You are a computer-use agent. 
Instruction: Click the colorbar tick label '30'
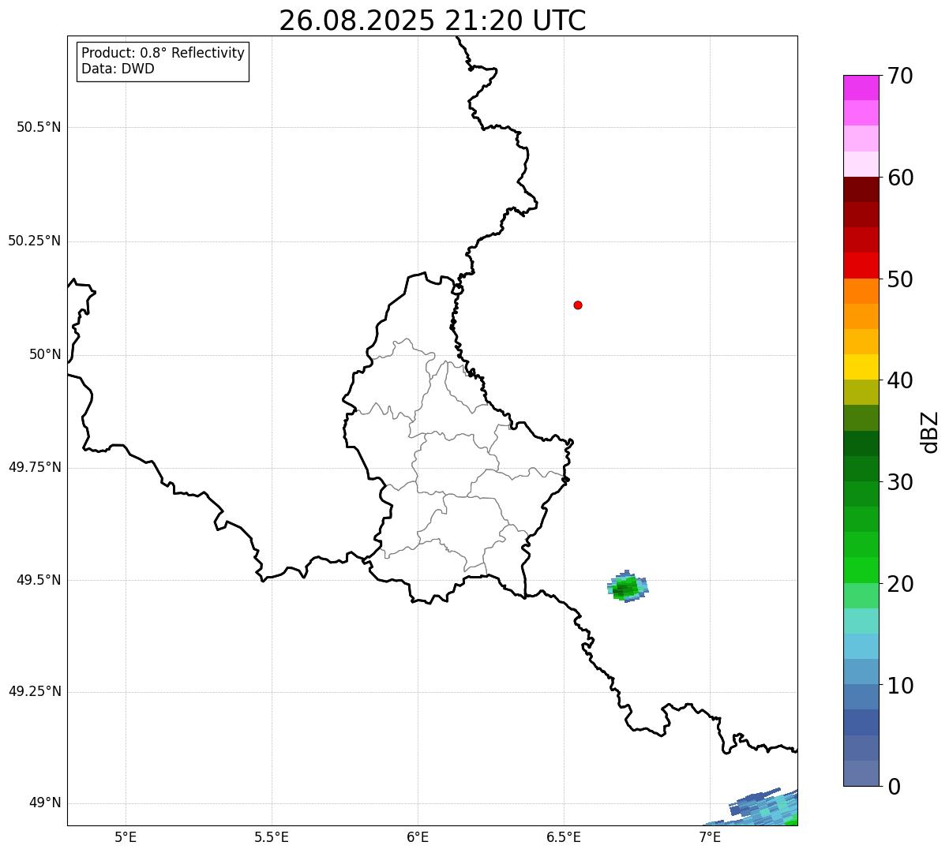coord(900,482)
